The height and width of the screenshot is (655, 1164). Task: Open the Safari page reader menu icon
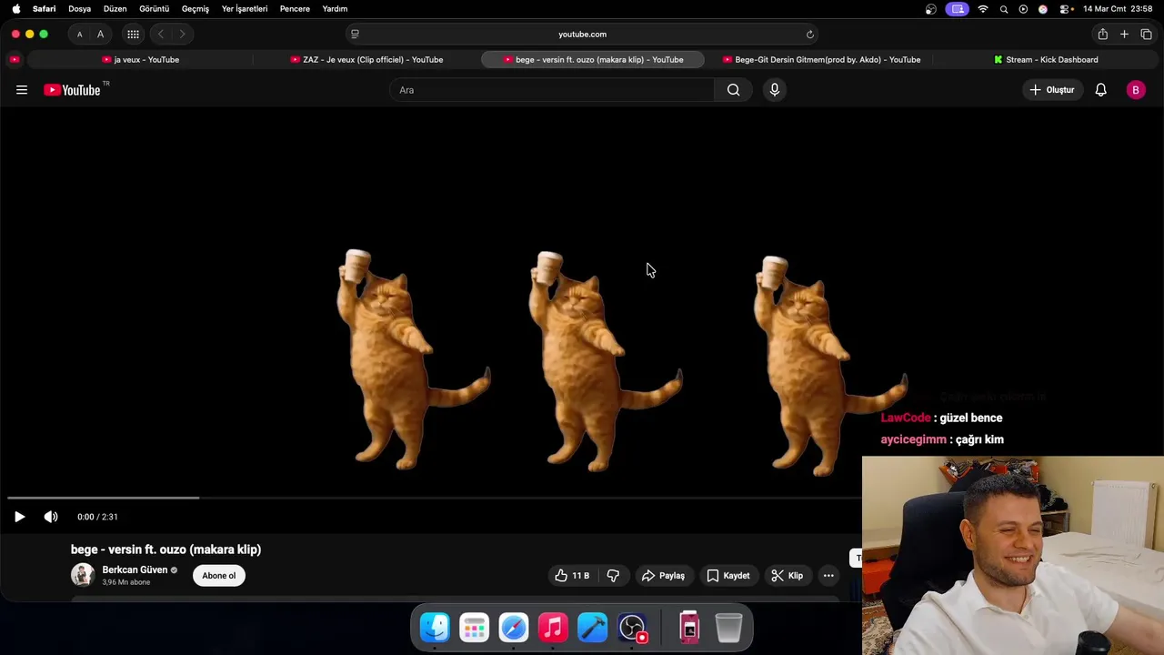click(x=355, y=35)
